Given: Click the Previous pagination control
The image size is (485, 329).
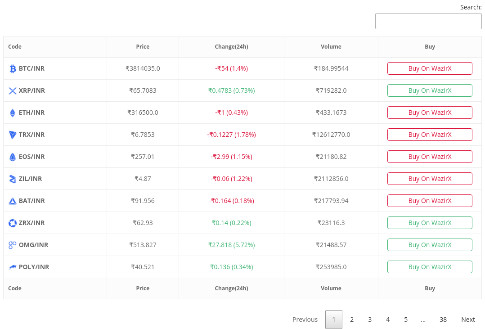Looking at the screenshot, I should coord(305,320).
